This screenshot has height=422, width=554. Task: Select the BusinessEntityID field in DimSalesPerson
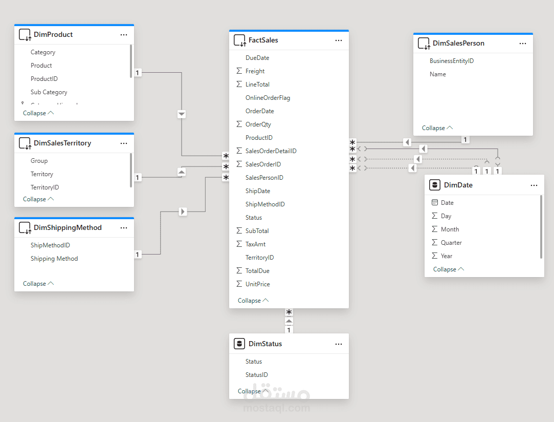click(452, 61)
